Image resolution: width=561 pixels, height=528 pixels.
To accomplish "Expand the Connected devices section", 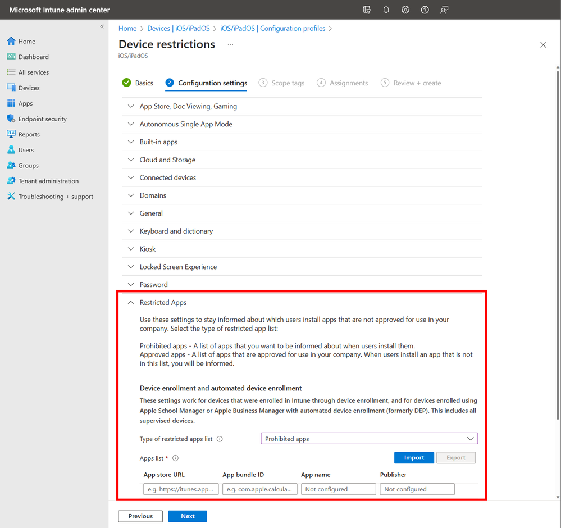I will point(302,177).
